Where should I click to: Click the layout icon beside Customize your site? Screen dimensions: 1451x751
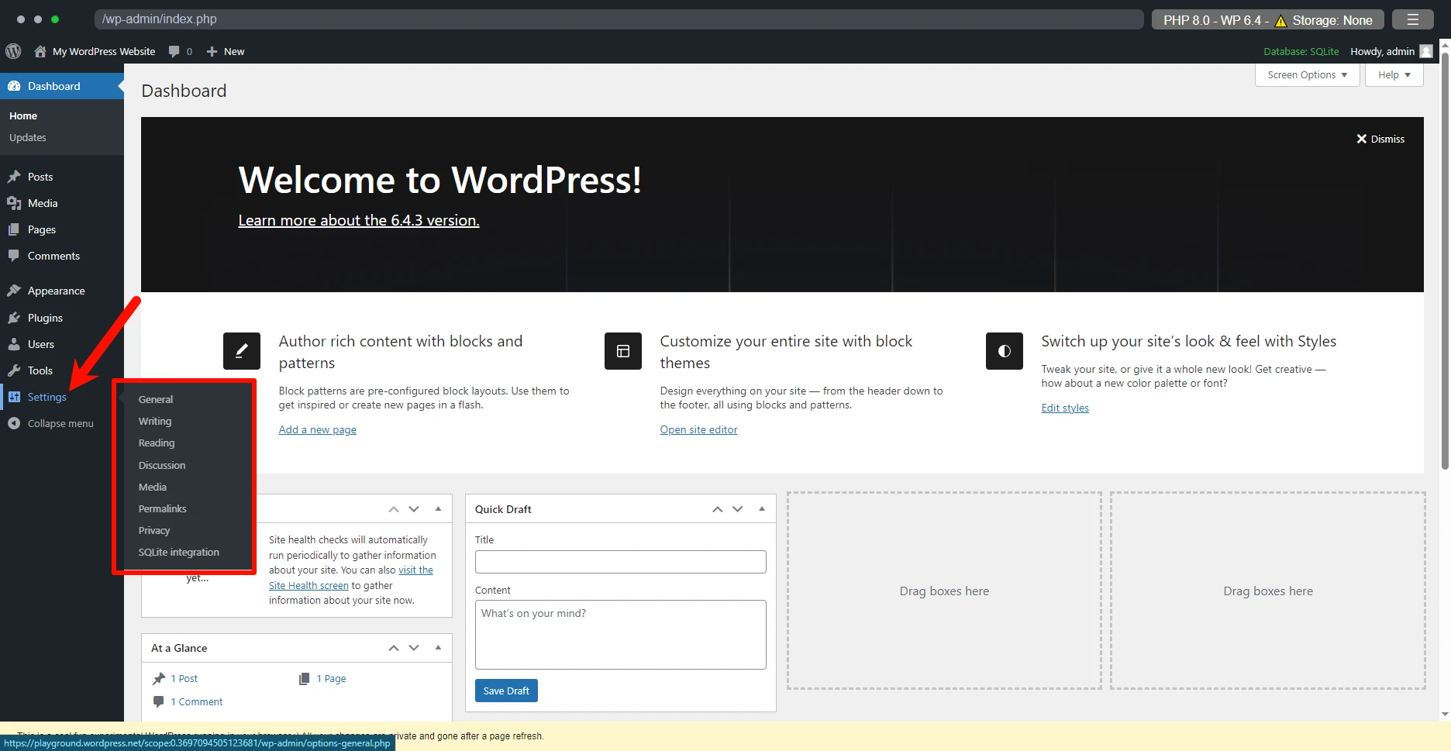click(x=622, y=351)
